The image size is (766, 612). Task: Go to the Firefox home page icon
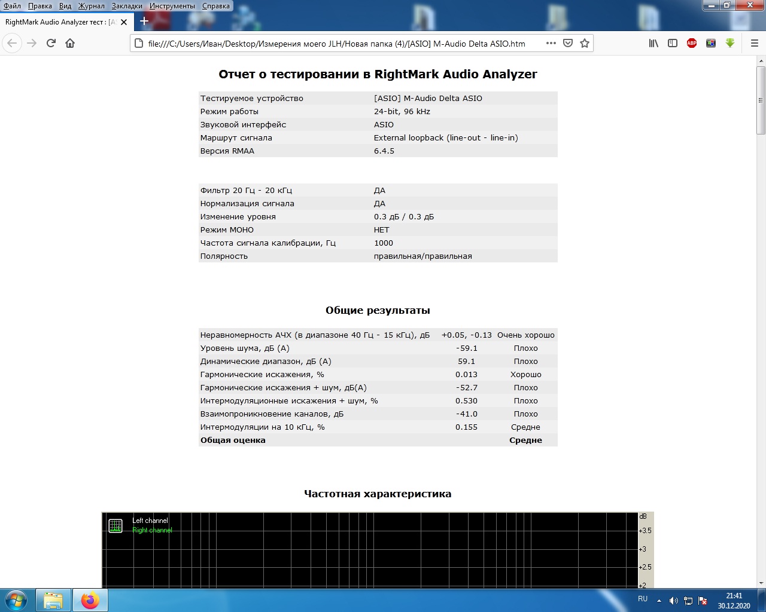click(70, 43)
